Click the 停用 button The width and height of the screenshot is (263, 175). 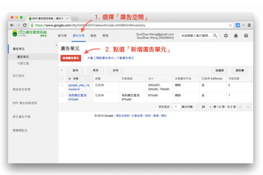click(x=95, y=71)
